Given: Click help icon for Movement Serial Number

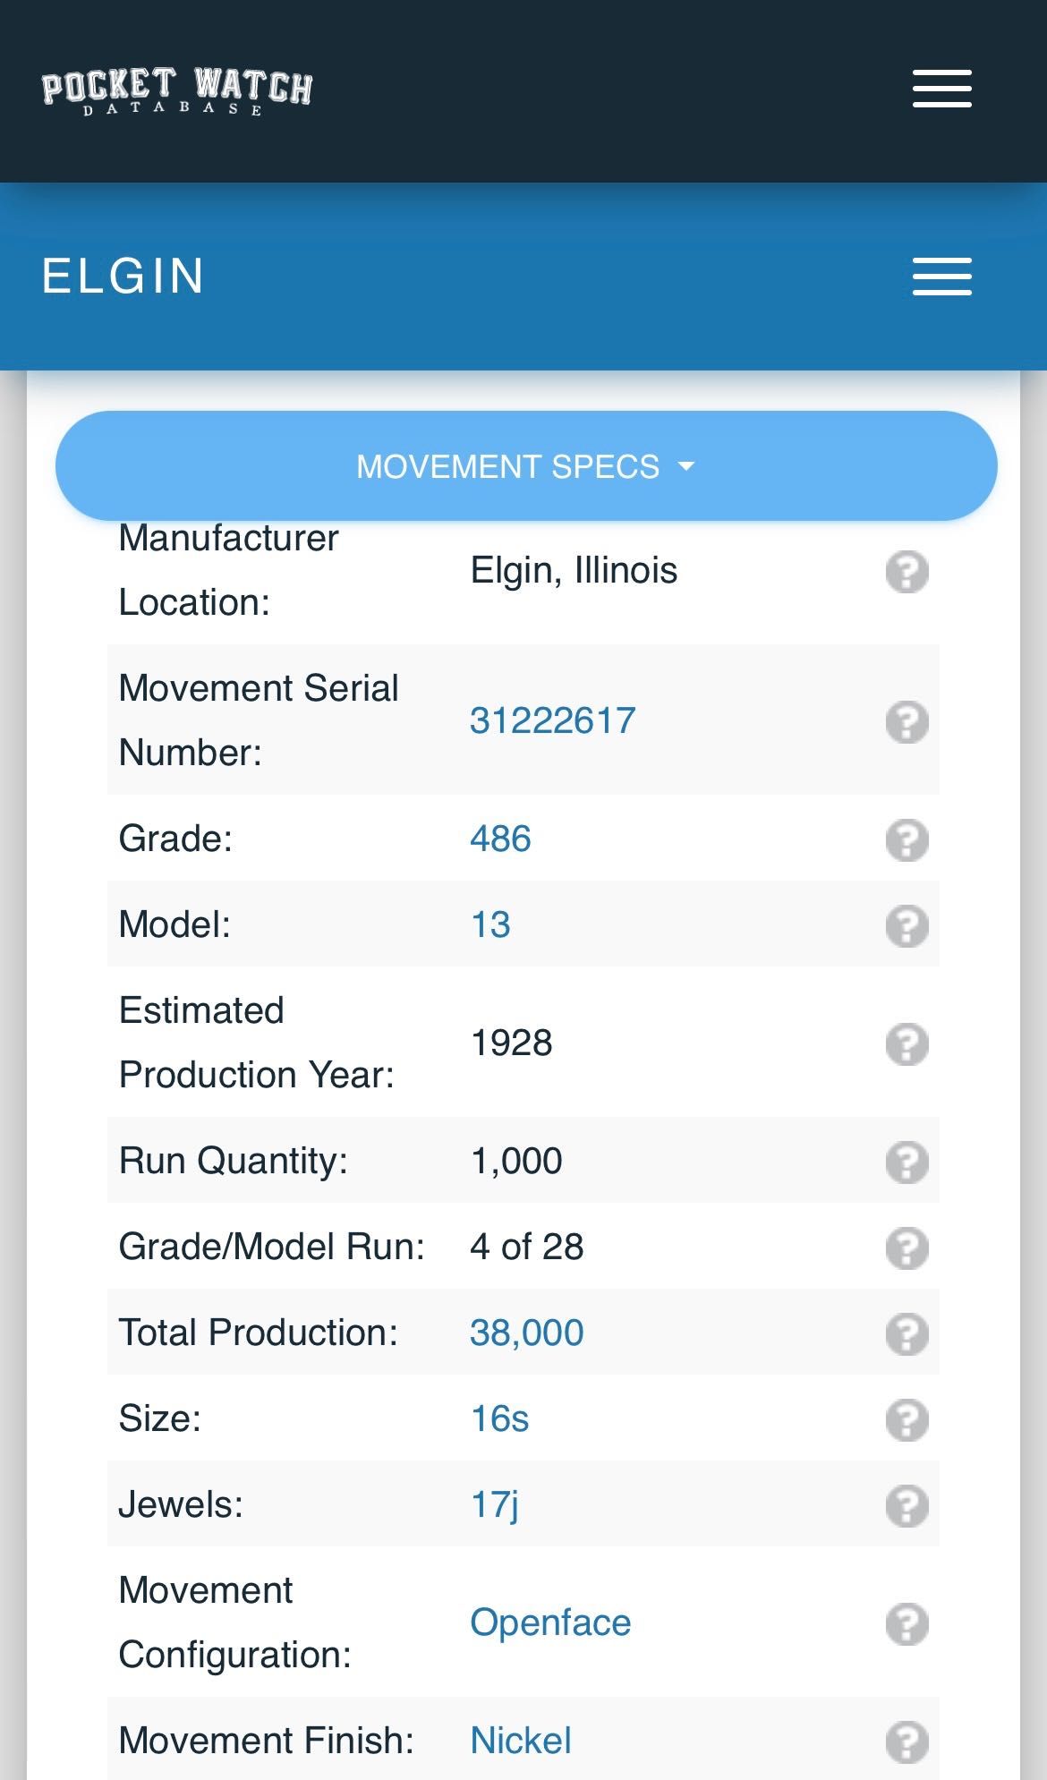Looking at the screenshot, I should coord(907,722).
